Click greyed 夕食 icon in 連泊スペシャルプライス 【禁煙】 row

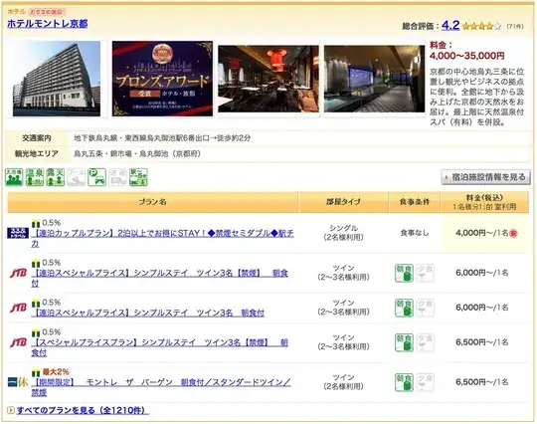coord(426,273)
